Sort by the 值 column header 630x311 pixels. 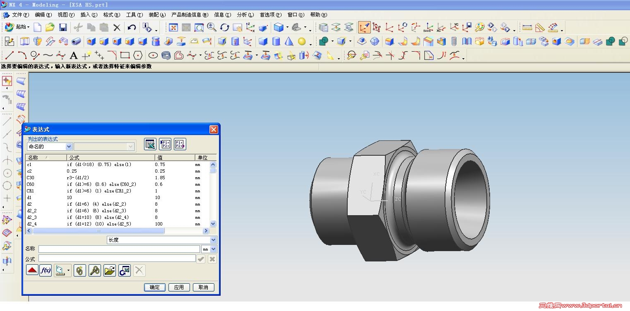tap(175, 158)
